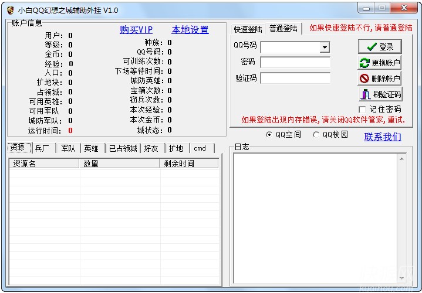
Task: Enable the 记住密码 remember password checkbox
Action: [x=362, y=110]
